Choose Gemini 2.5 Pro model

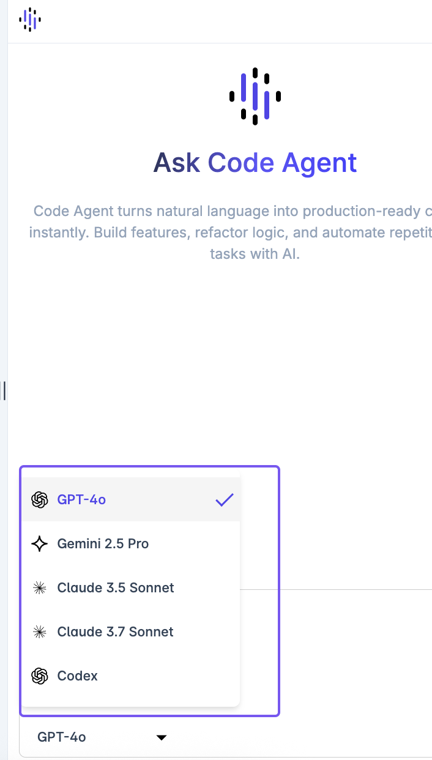point(132,544)
